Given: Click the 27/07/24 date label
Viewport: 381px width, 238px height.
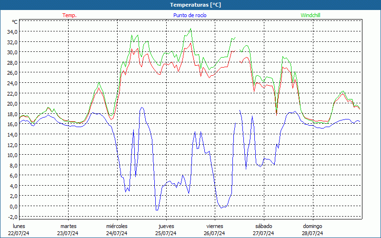Looking at the screenshot, I should [x=263, y=233].
